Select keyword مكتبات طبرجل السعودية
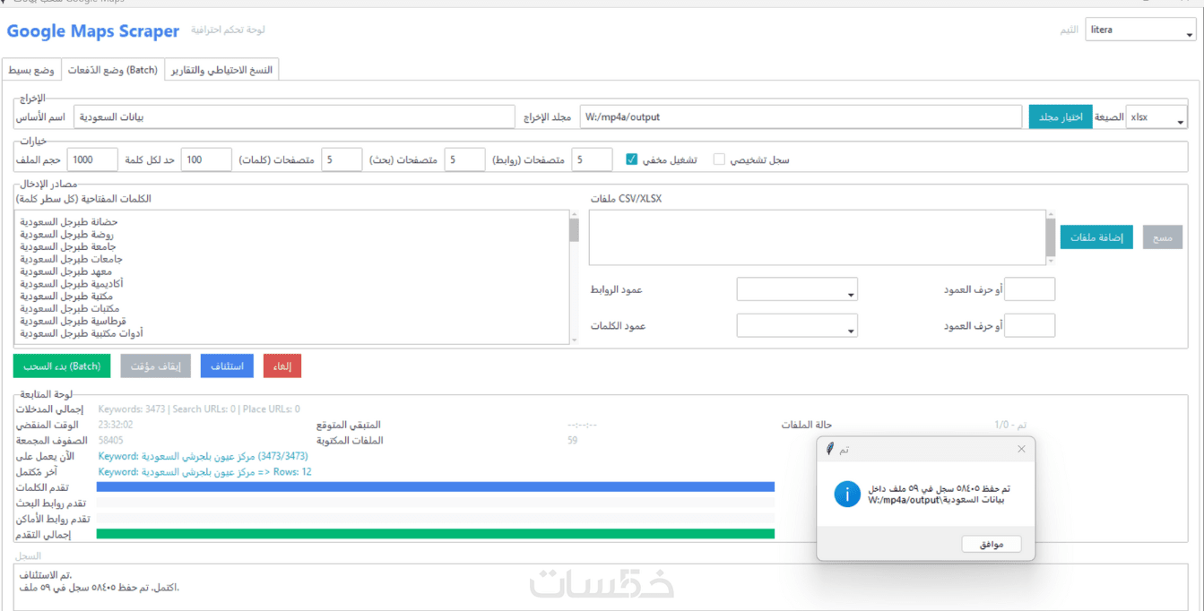This screenshot has height=611, width=1204. (x=70, y=309)
